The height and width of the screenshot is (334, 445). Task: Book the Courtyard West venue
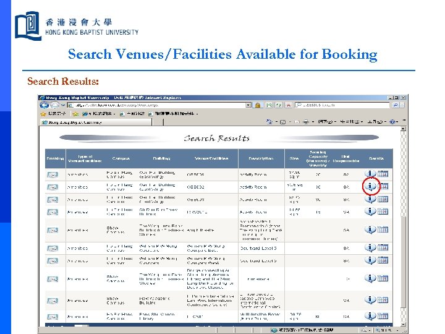(x=53, y=261)
